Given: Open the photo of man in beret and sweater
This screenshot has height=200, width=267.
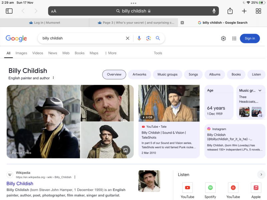Looking at the screenshot, I should [107, 140].
